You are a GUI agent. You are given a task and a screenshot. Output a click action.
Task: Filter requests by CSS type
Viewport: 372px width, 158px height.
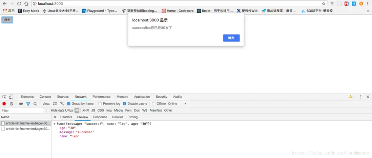(101, 111)
